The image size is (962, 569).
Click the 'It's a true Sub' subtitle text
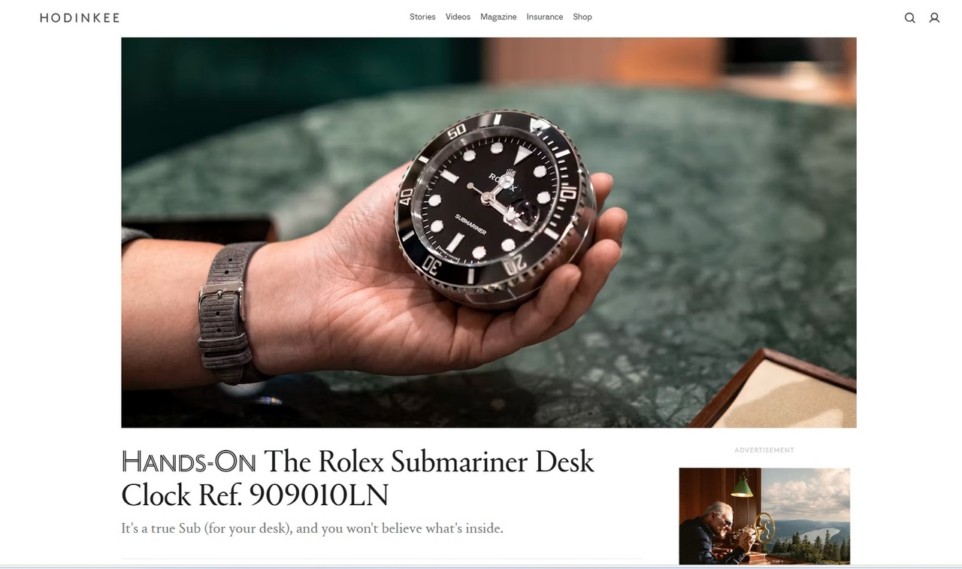pos(312,528)
